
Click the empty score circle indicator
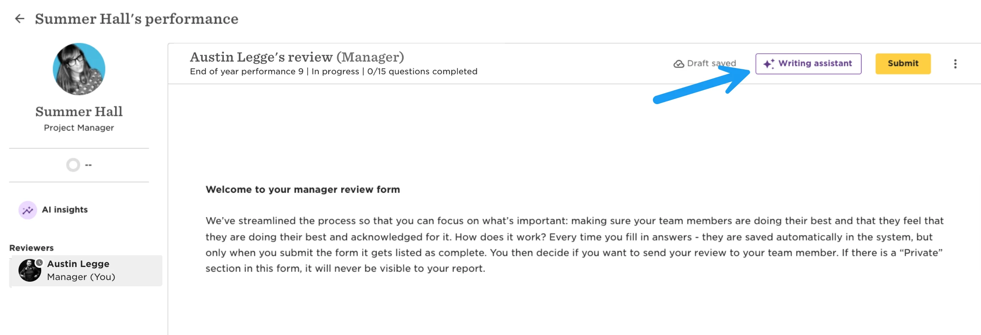[73, 165]
